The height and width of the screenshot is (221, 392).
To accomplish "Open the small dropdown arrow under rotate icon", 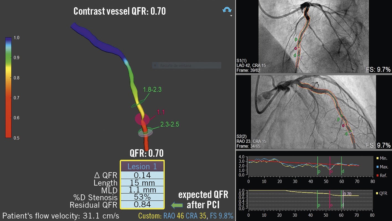I will click(231, 16).
